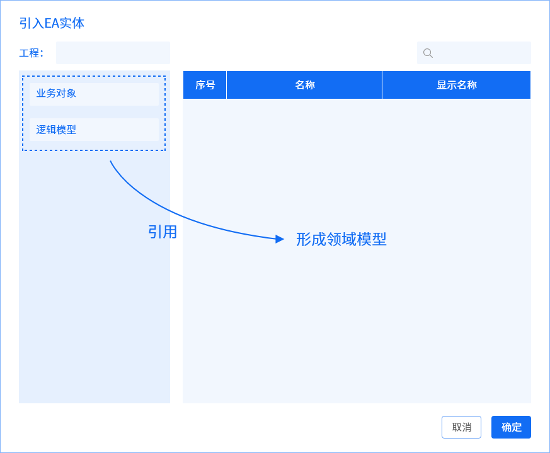
Task: Click divider between 序号 and 名称 headers
Action: 226,85
